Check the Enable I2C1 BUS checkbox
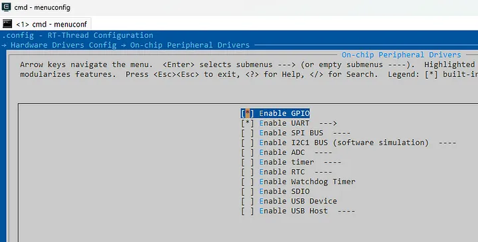478x242 pixels. pyautogui.click(x=247, y=143)
